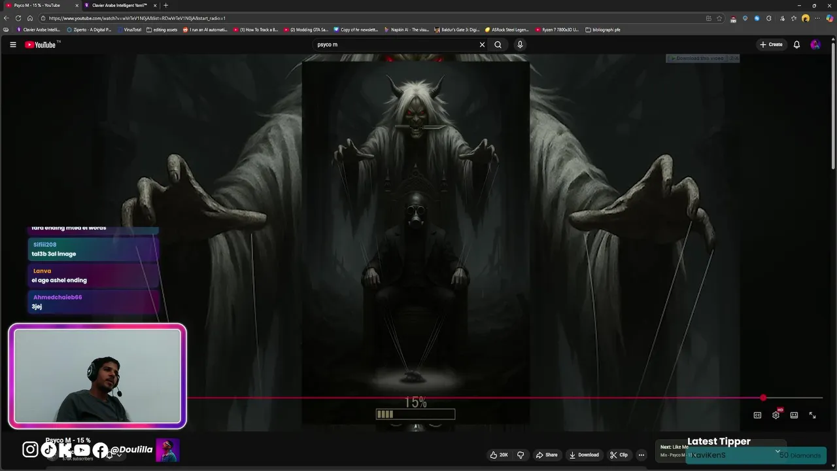Screen dimensions: 837x471
Task: Open the Clavier Arabe Intelli... bookmark
Action: [x=39, y=29]
